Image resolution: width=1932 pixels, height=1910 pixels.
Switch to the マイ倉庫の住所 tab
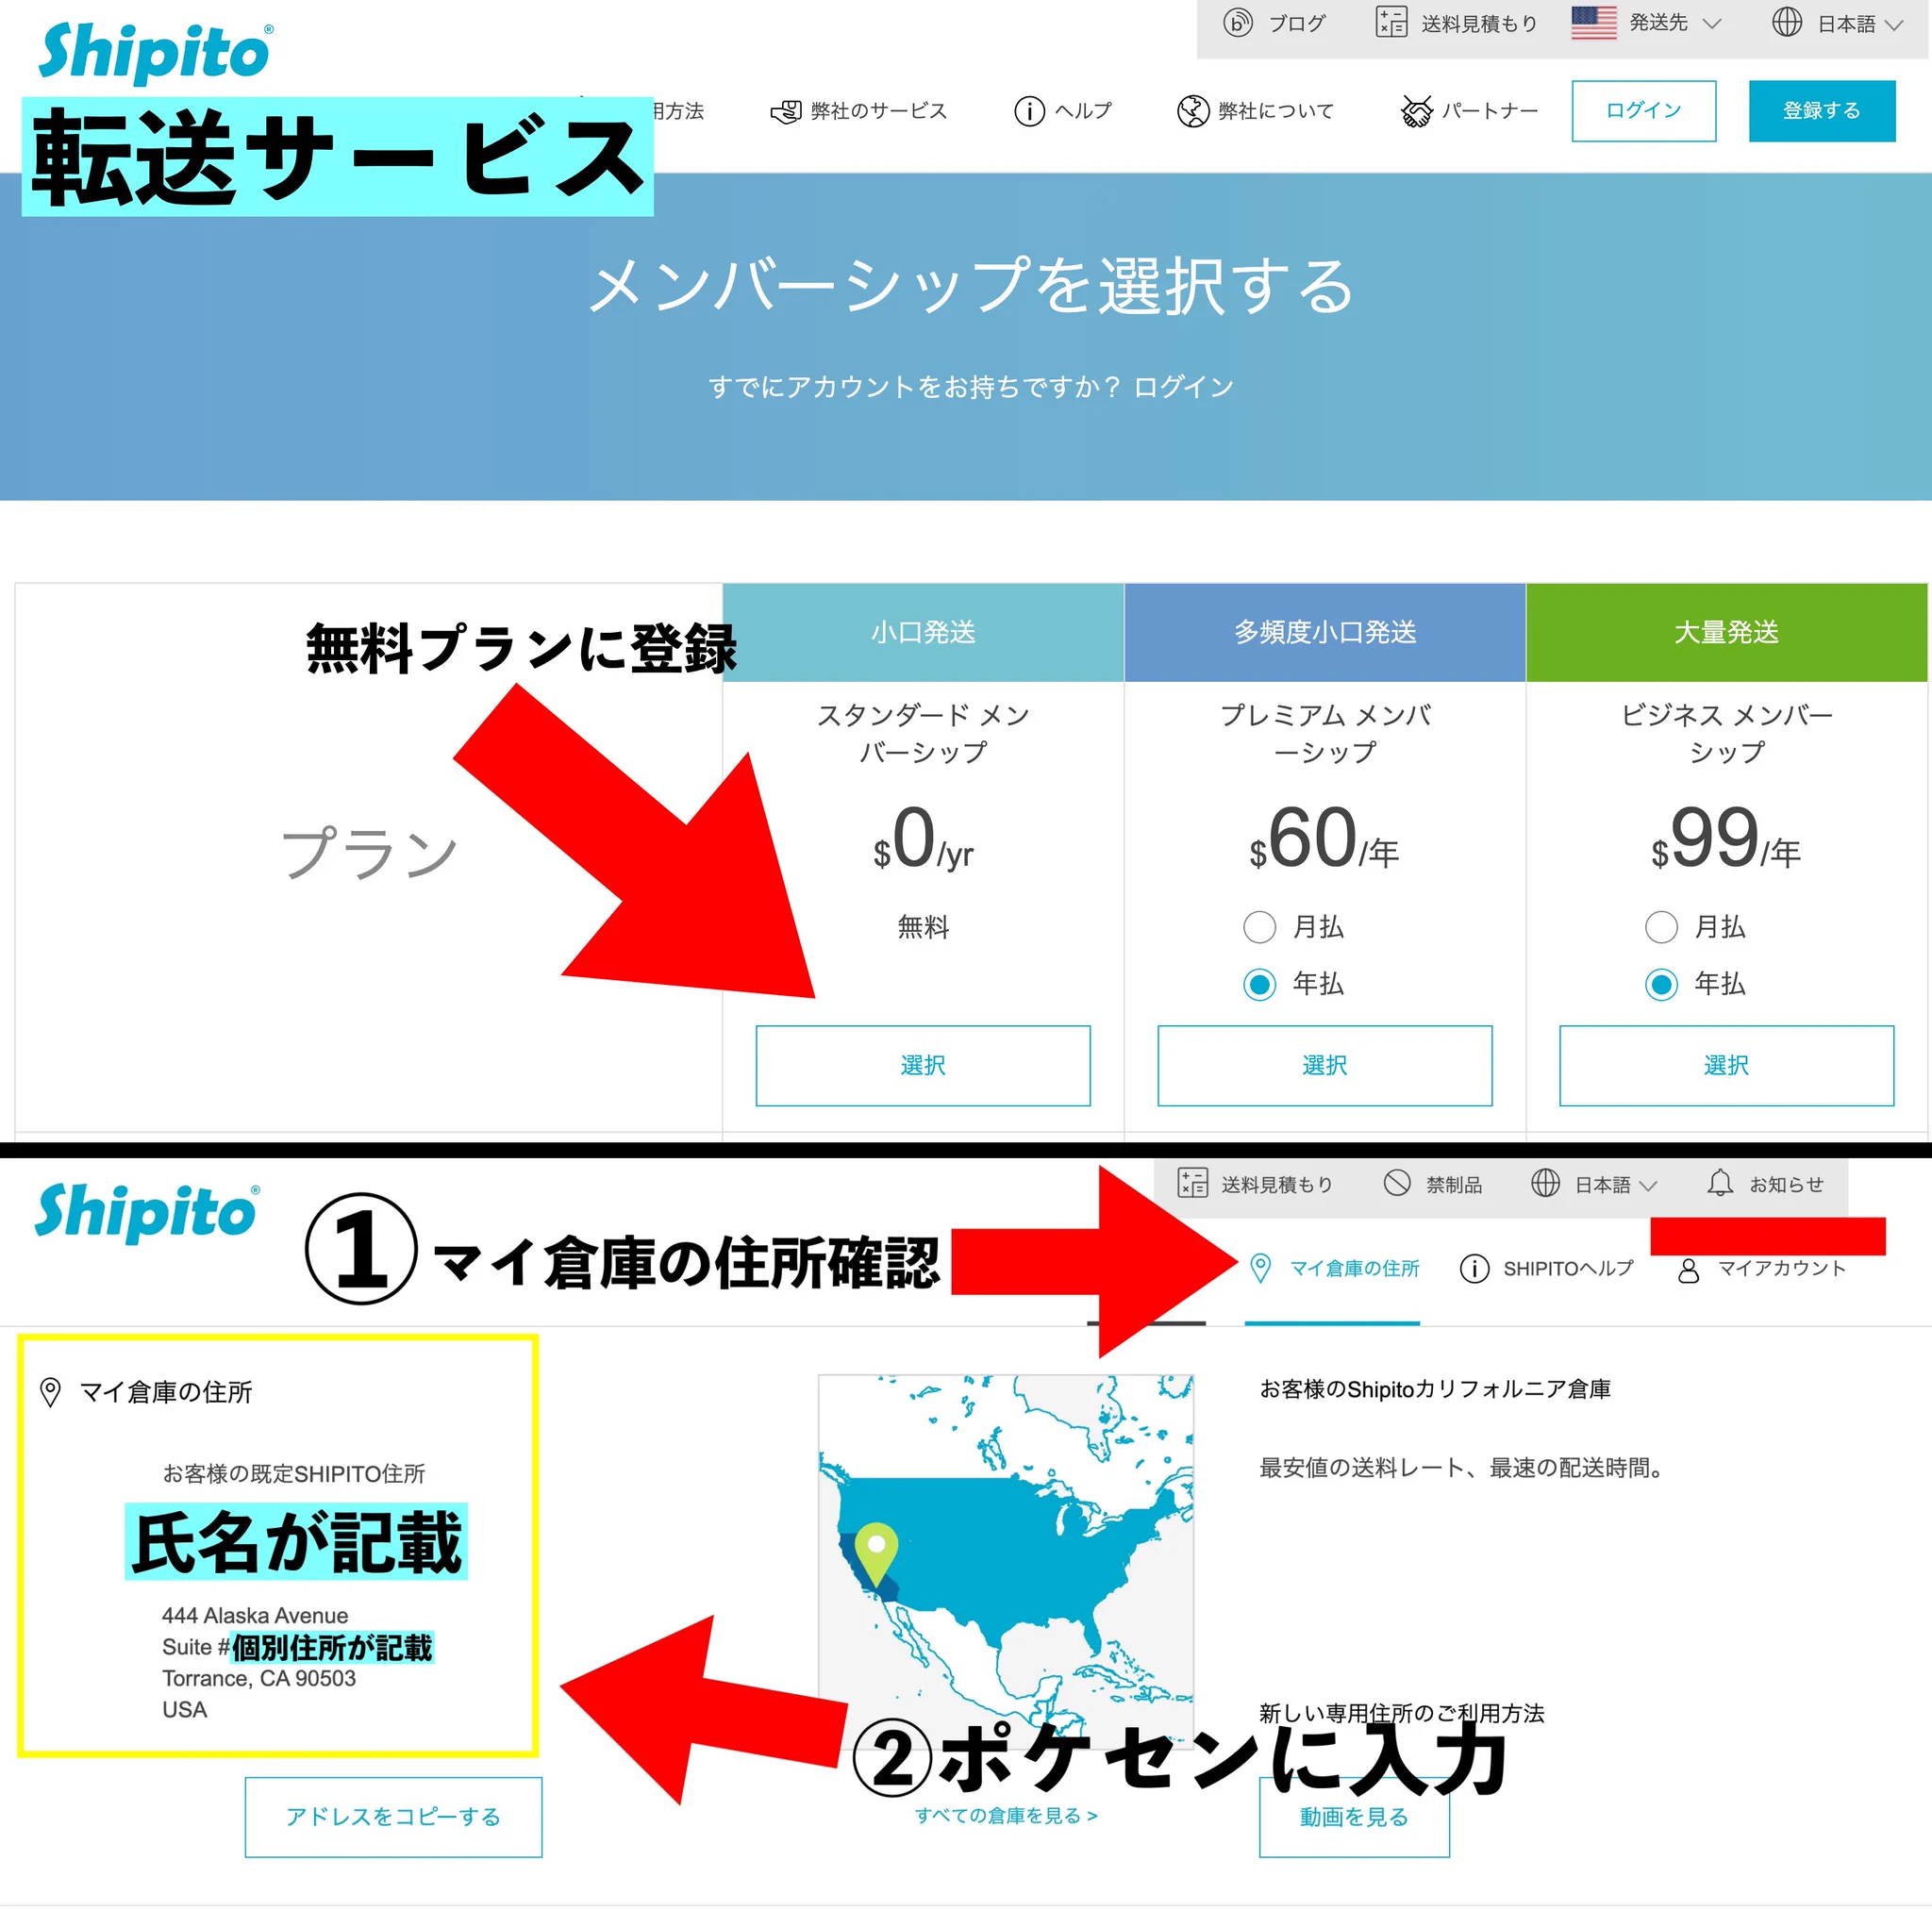click(1354, 1269)
